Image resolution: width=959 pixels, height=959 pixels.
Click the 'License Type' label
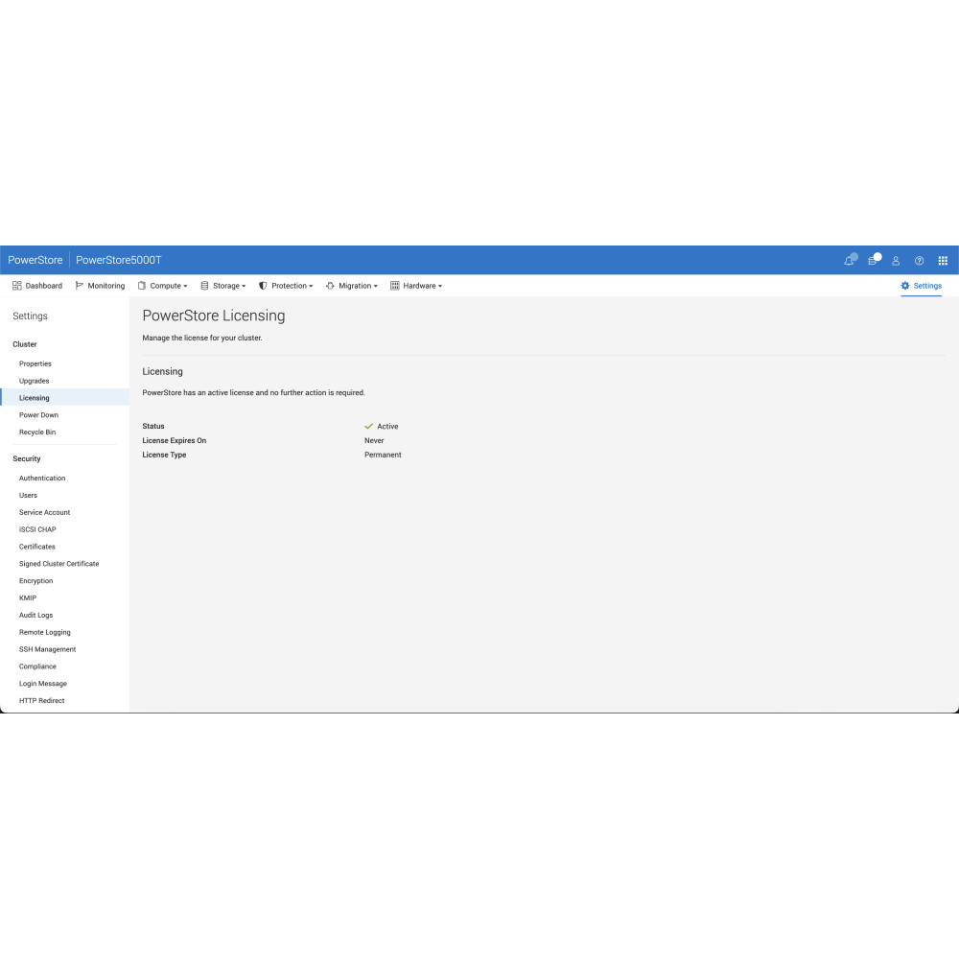(x=164, y=455)
